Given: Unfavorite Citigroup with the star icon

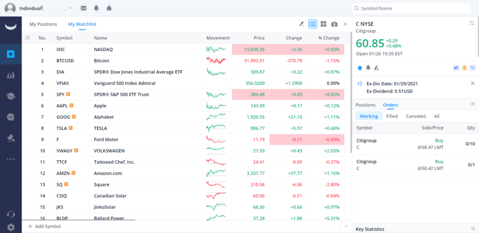Looking at the screenshot, I should tap(360, 68).
